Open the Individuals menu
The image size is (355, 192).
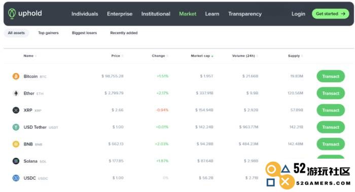tap(85, 14)
